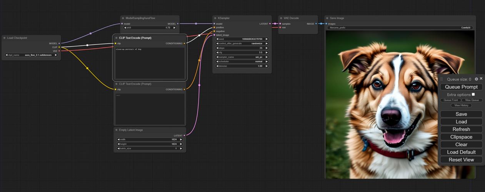Decrease width value with left arrow
Image resolution: width=485 pixels, height=192 pixels.
(118, 139)
